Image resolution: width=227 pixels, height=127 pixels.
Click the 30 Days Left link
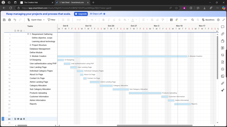(96, 14)
